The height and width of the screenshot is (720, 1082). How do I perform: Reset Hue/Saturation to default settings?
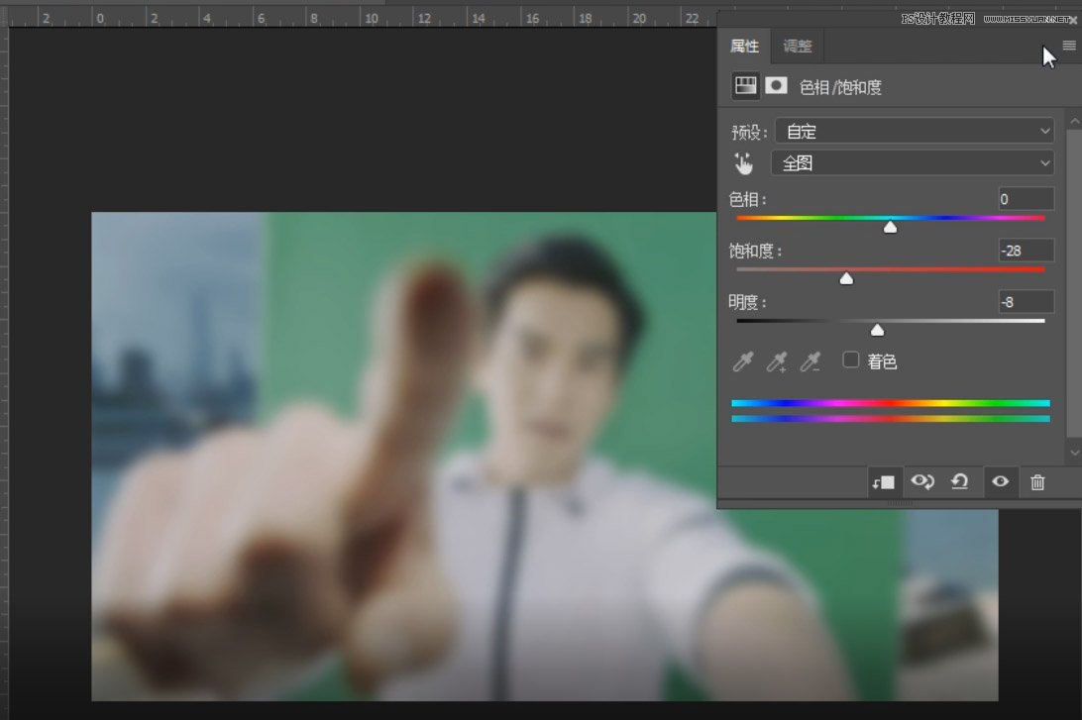click(959, 482)
